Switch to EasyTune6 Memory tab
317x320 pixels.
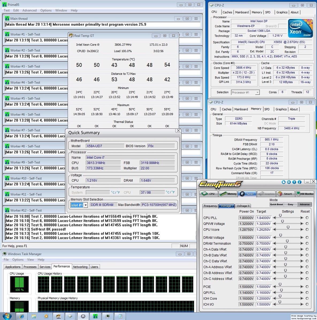point(228,194)
